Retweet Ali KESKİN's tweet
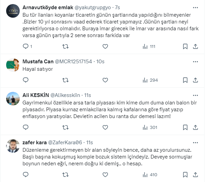211x182 pixels. point(65,127)
